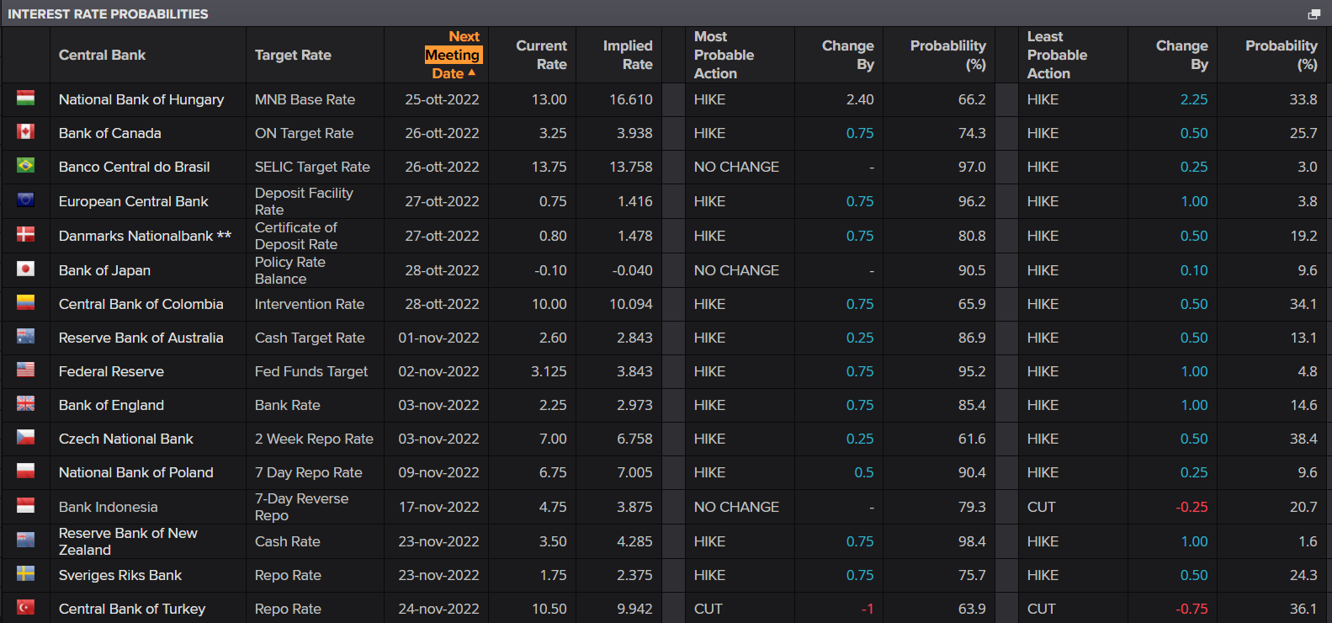Click implied rate value 16.610
1332x623 pixels.
click(x=631, y=99)
